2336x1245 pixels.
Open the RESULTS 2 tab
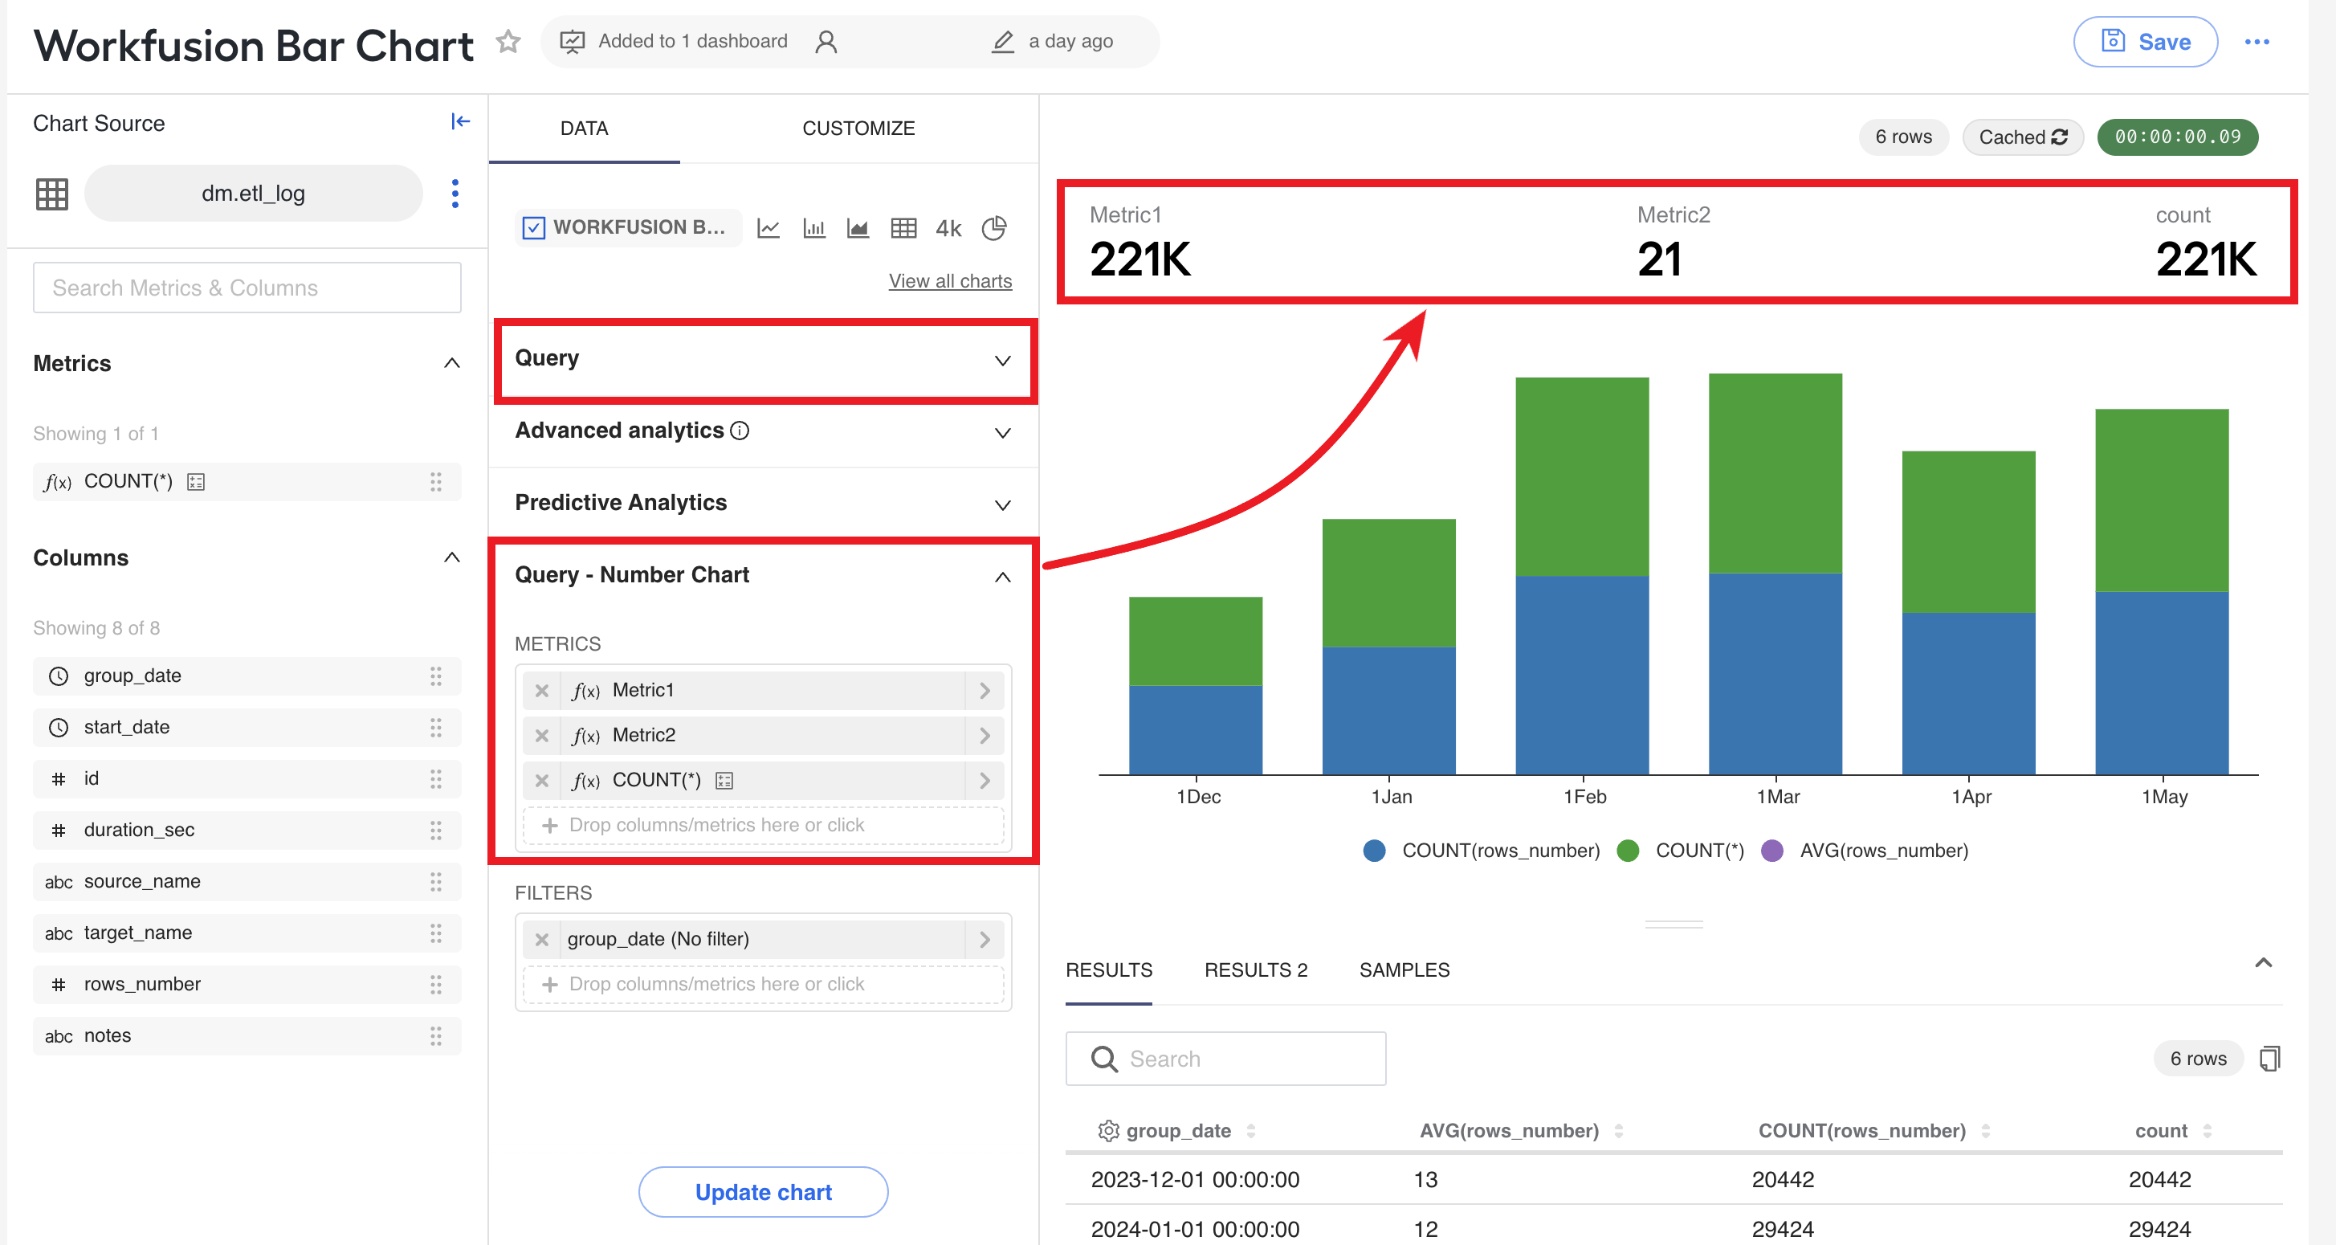coord(1255,969)
